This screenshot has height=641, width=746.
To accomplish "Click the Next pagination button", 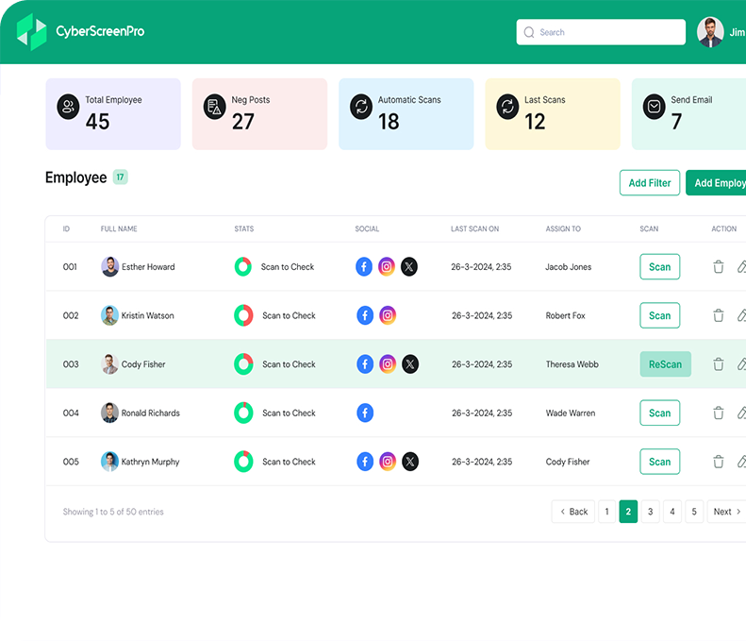I will click(x=726, y=512).
